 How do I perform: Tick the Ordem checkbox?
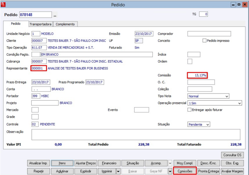tap(190, 61)
